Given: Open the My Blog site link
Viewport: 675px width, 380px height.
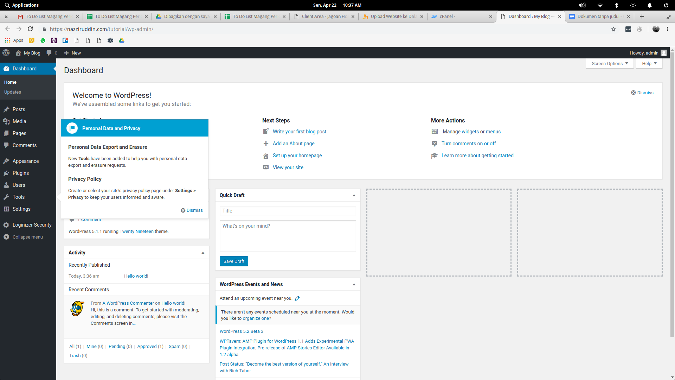Looking at the screenshot, I should tap(28, 53).
